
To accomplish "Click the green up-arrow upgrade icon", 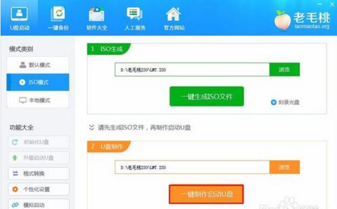I will 15,158.
